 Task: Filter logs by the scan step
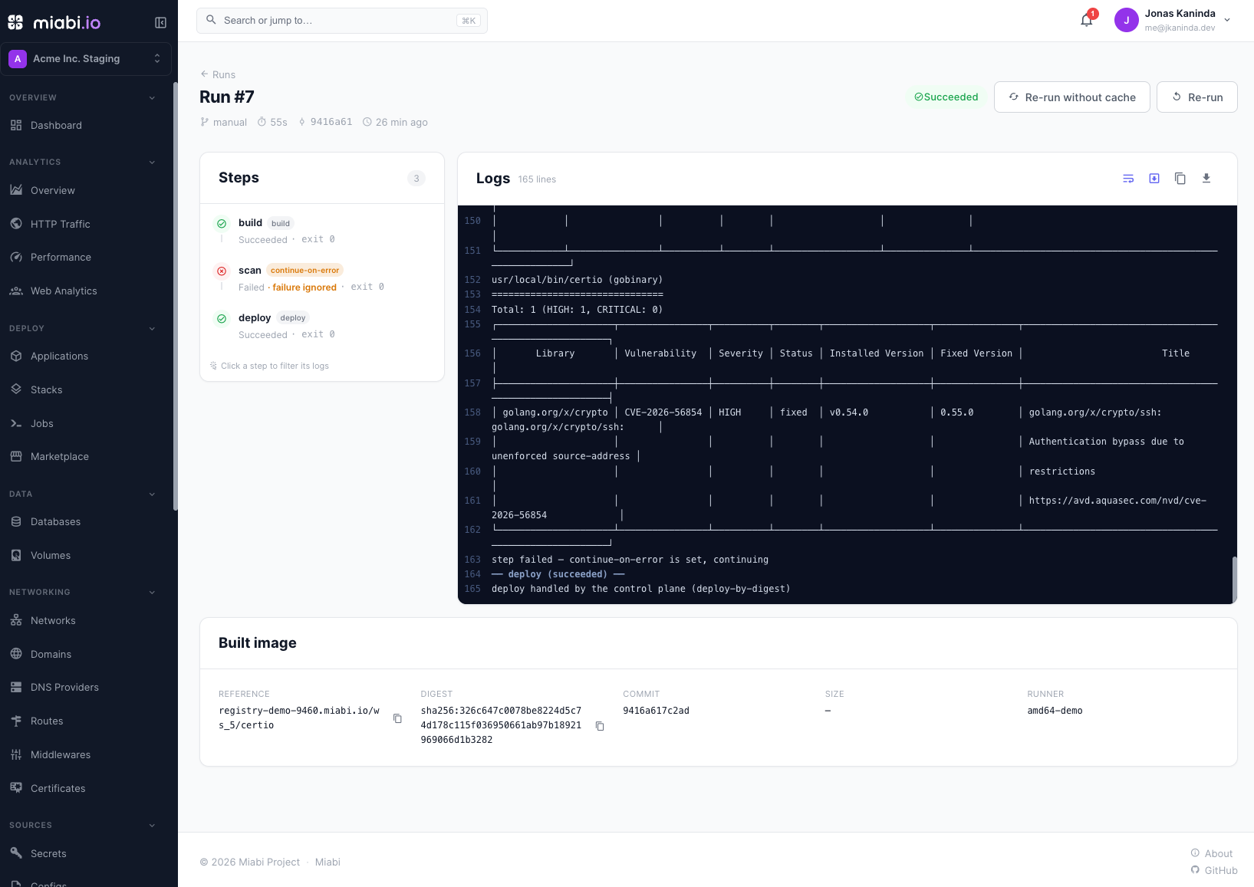[x=322, y=278]
